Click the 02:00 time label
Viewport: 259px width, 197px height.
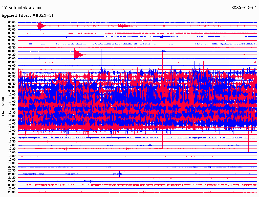12,37
